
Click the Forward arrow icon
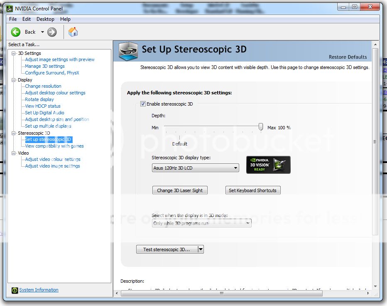(52, 32)
